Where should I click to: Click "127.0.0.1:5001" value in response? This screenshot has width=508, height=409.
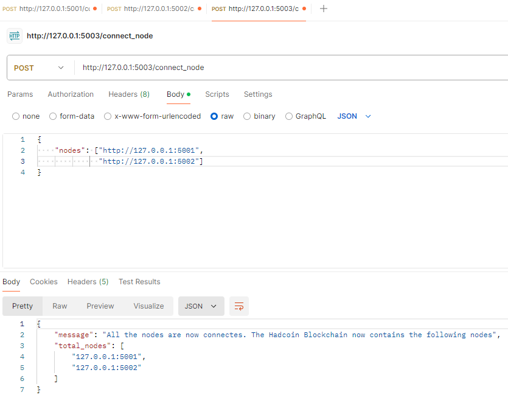[106, 357]
